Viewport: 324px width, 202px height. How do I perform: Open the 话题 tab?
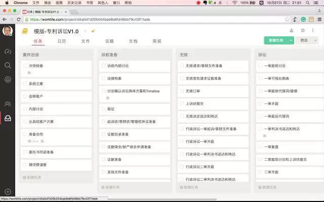[x=109, y=41]
